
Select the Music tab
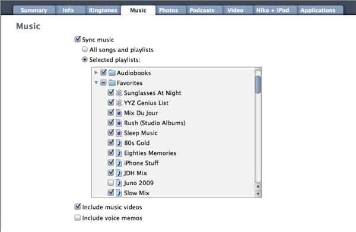(x=138, y=11)
